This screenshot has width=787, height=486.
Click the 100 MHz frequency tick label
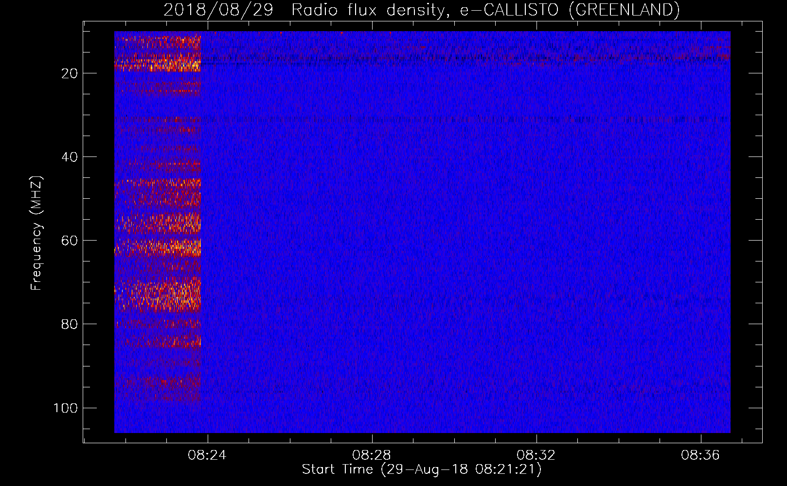point(66,408)
